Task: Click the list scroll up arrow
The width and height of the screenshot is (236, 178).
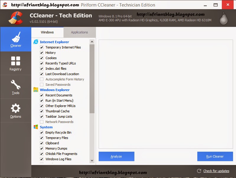Action: (x=92, y=42)
